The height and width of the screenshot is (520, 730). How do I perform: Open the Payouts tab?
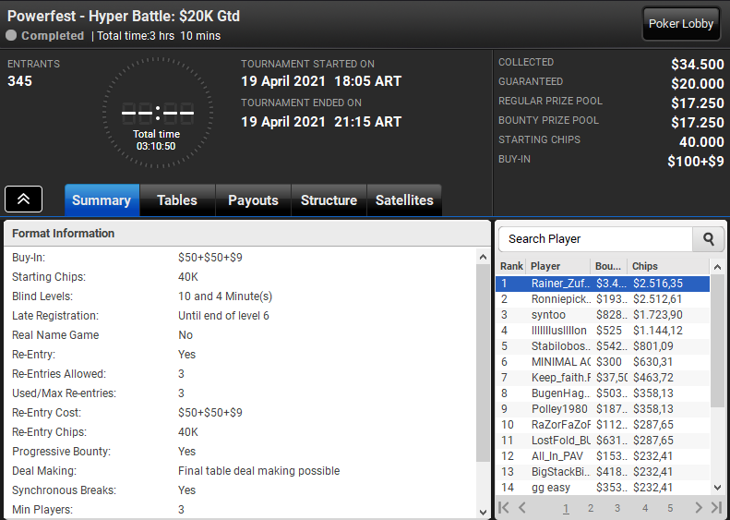253,200
